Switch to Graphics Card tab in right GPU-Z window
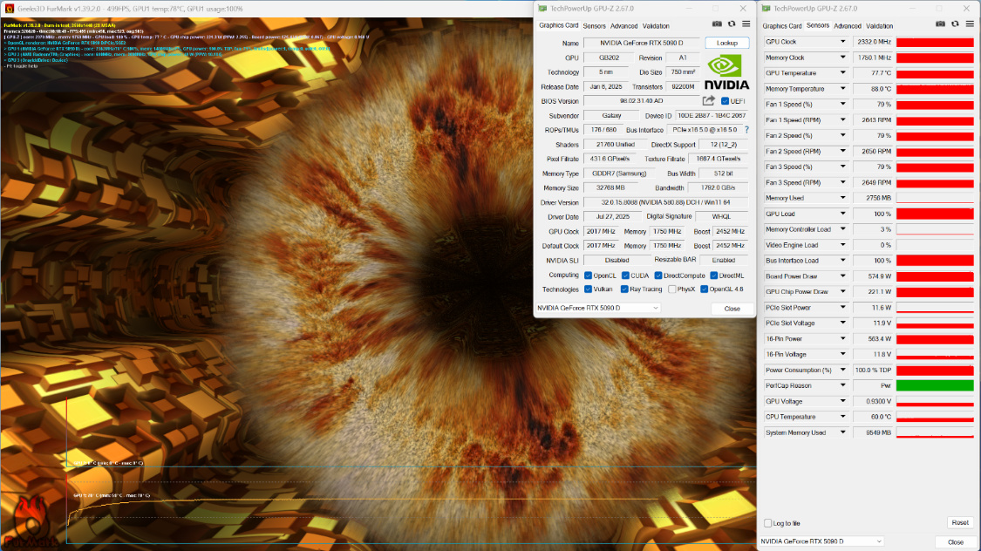The image size is (981, 551). (x=781, y=26)
